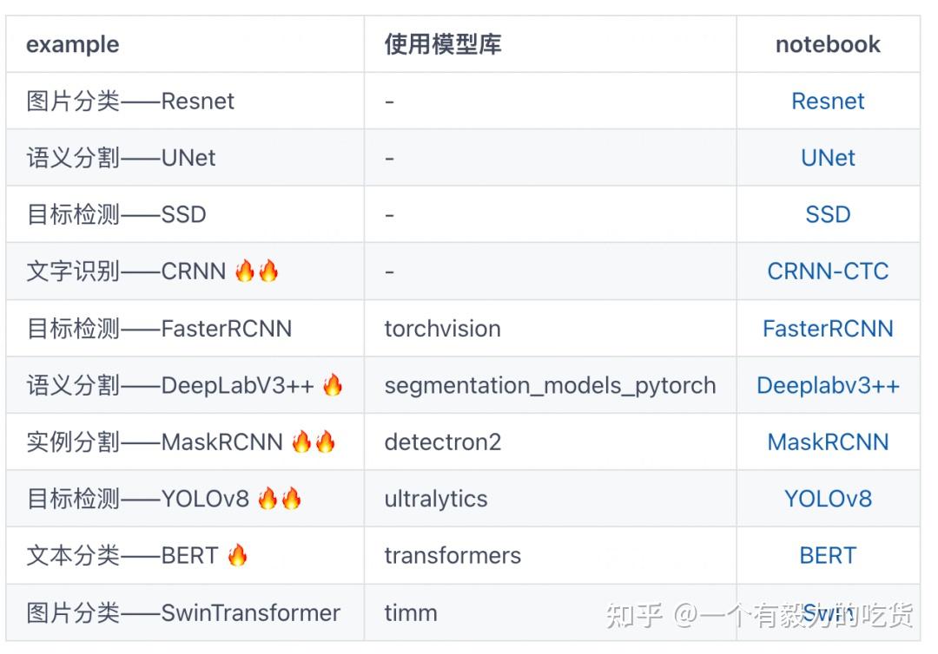The width and height of the screenshot is (938, 654).
Task: Open the SSD notebook link
Action: click(x=828, y=214)
